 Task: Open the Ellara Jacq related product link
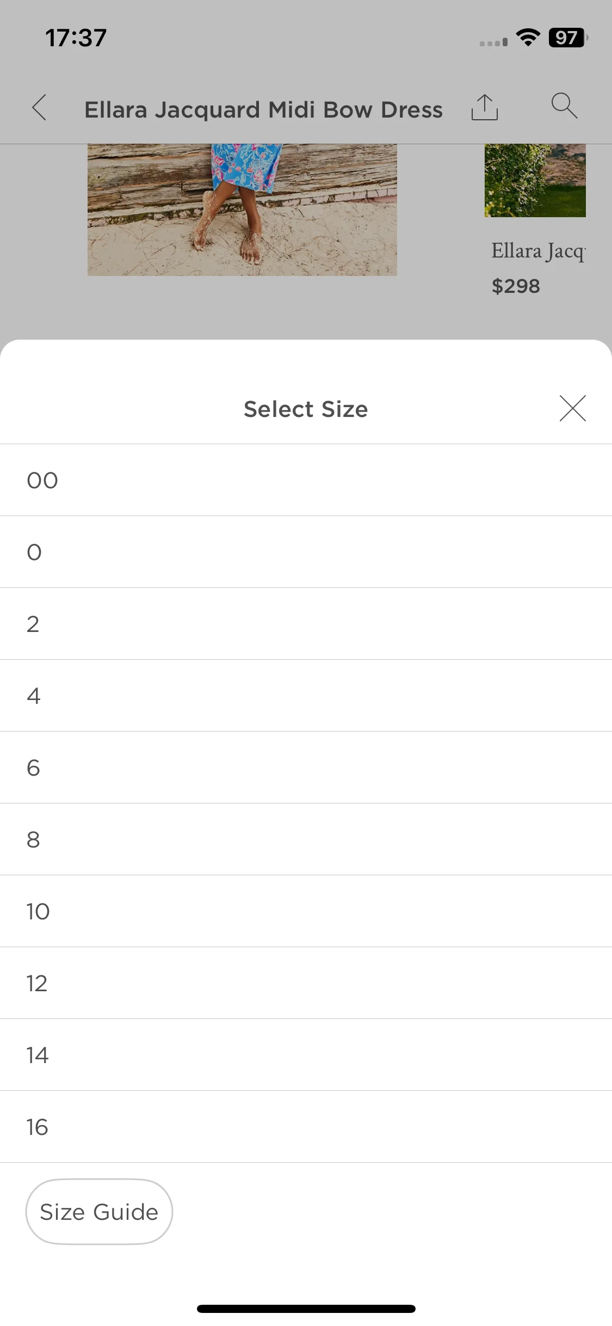[x=538, y=251]
